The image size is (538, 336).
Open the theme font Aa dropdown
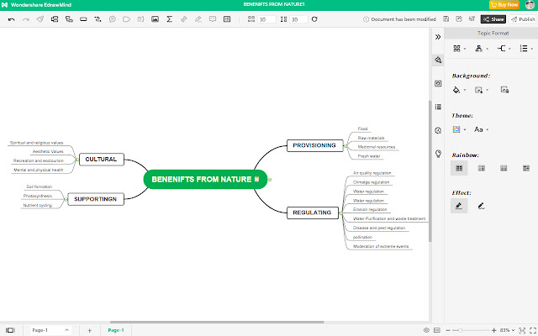(x=481, y=129)
